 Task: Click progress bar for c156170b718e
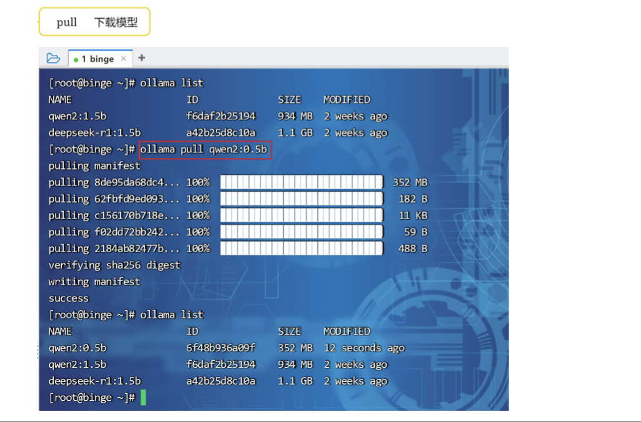(302, 215)
